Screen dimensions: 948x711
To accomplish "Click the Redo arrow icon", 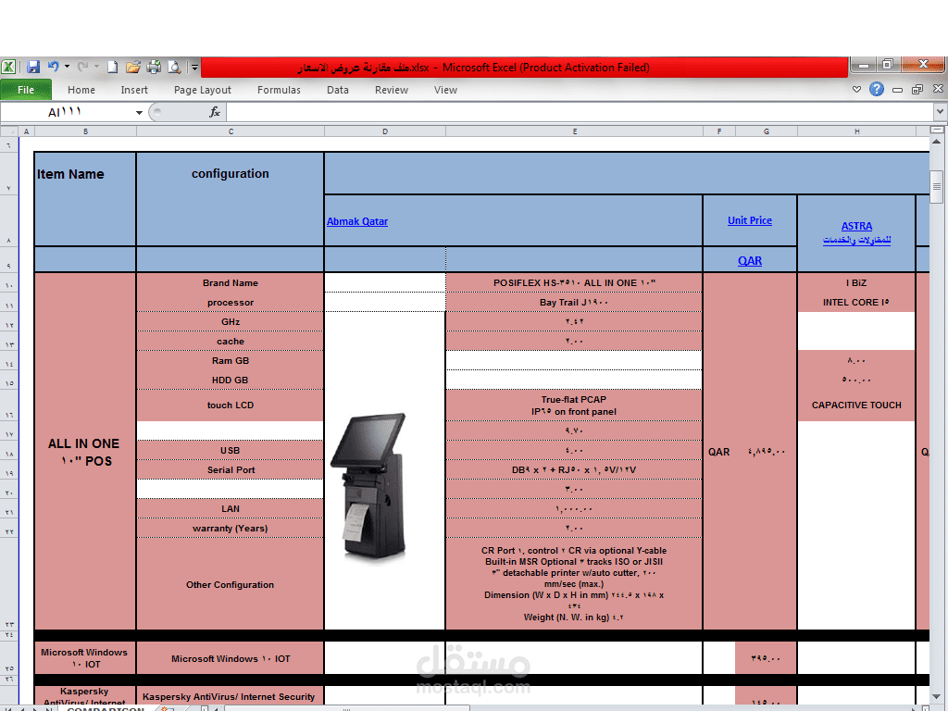I will click(82, 67).
